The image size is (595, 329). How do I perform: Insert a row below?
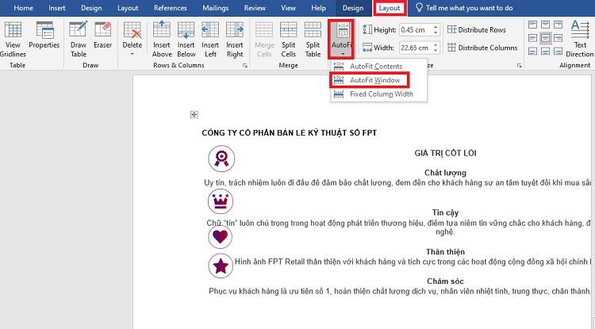click(x=186, y=40)
